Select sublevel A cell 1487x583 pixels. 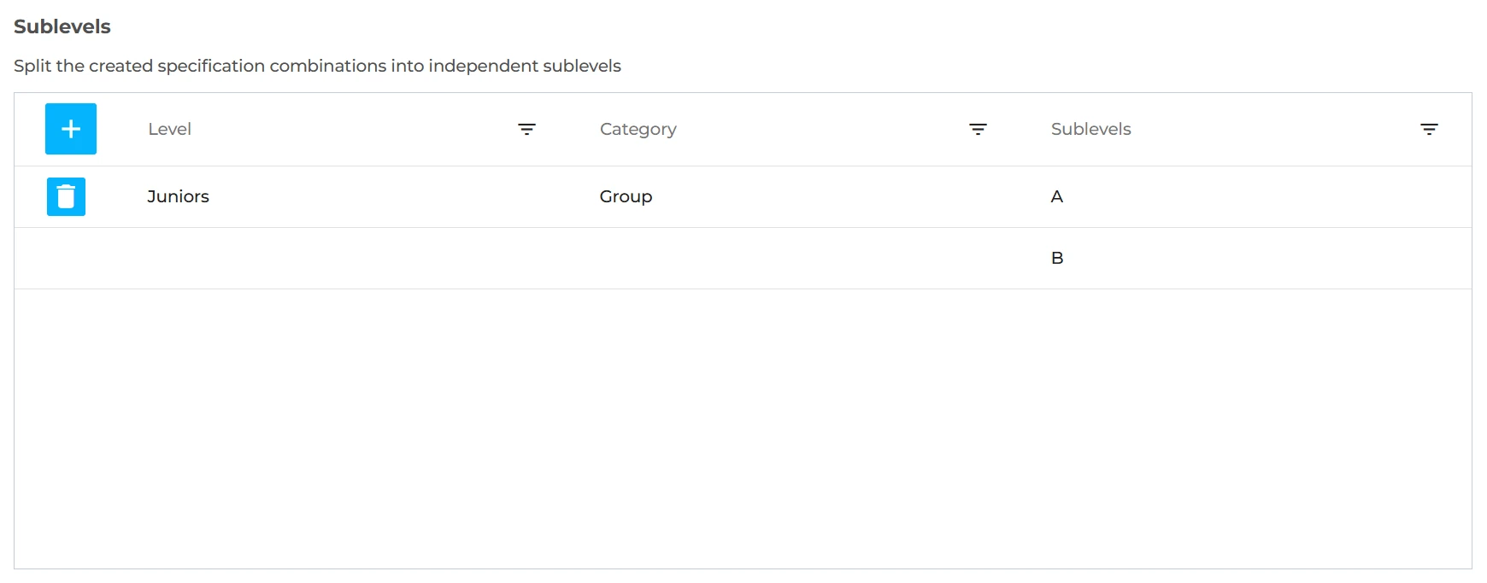pyautogui.click(x=1057, y=196)
